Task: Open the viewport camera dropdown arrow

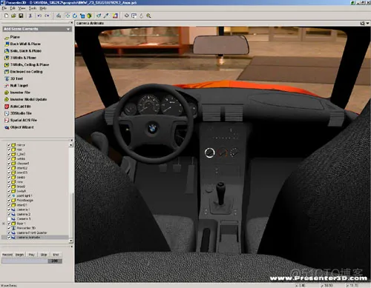Action: pos(367,23)
